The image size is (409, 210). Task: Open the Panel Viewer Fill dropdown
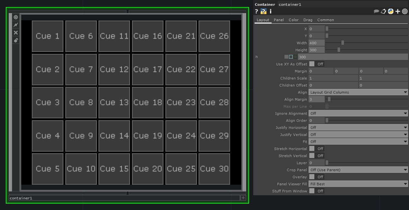pyautogui.click(x=358, y=184)
